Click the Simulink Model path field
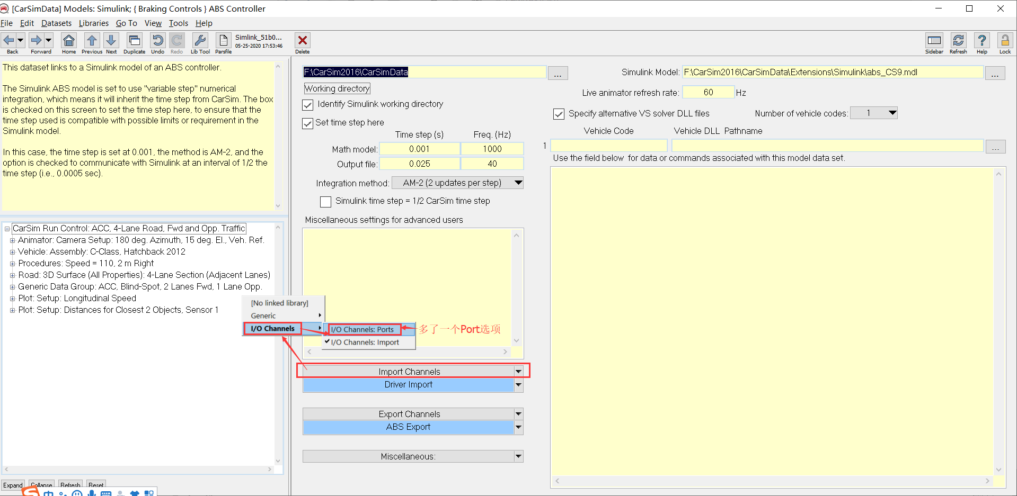 tap(833, 73)
